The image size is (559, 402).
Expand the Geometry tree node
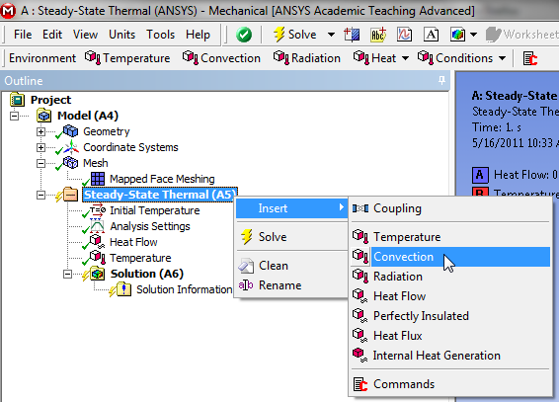point(40,132)
